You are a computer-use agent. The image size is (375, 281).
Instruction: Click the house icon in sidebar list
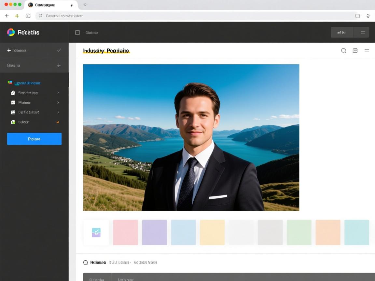13,93
